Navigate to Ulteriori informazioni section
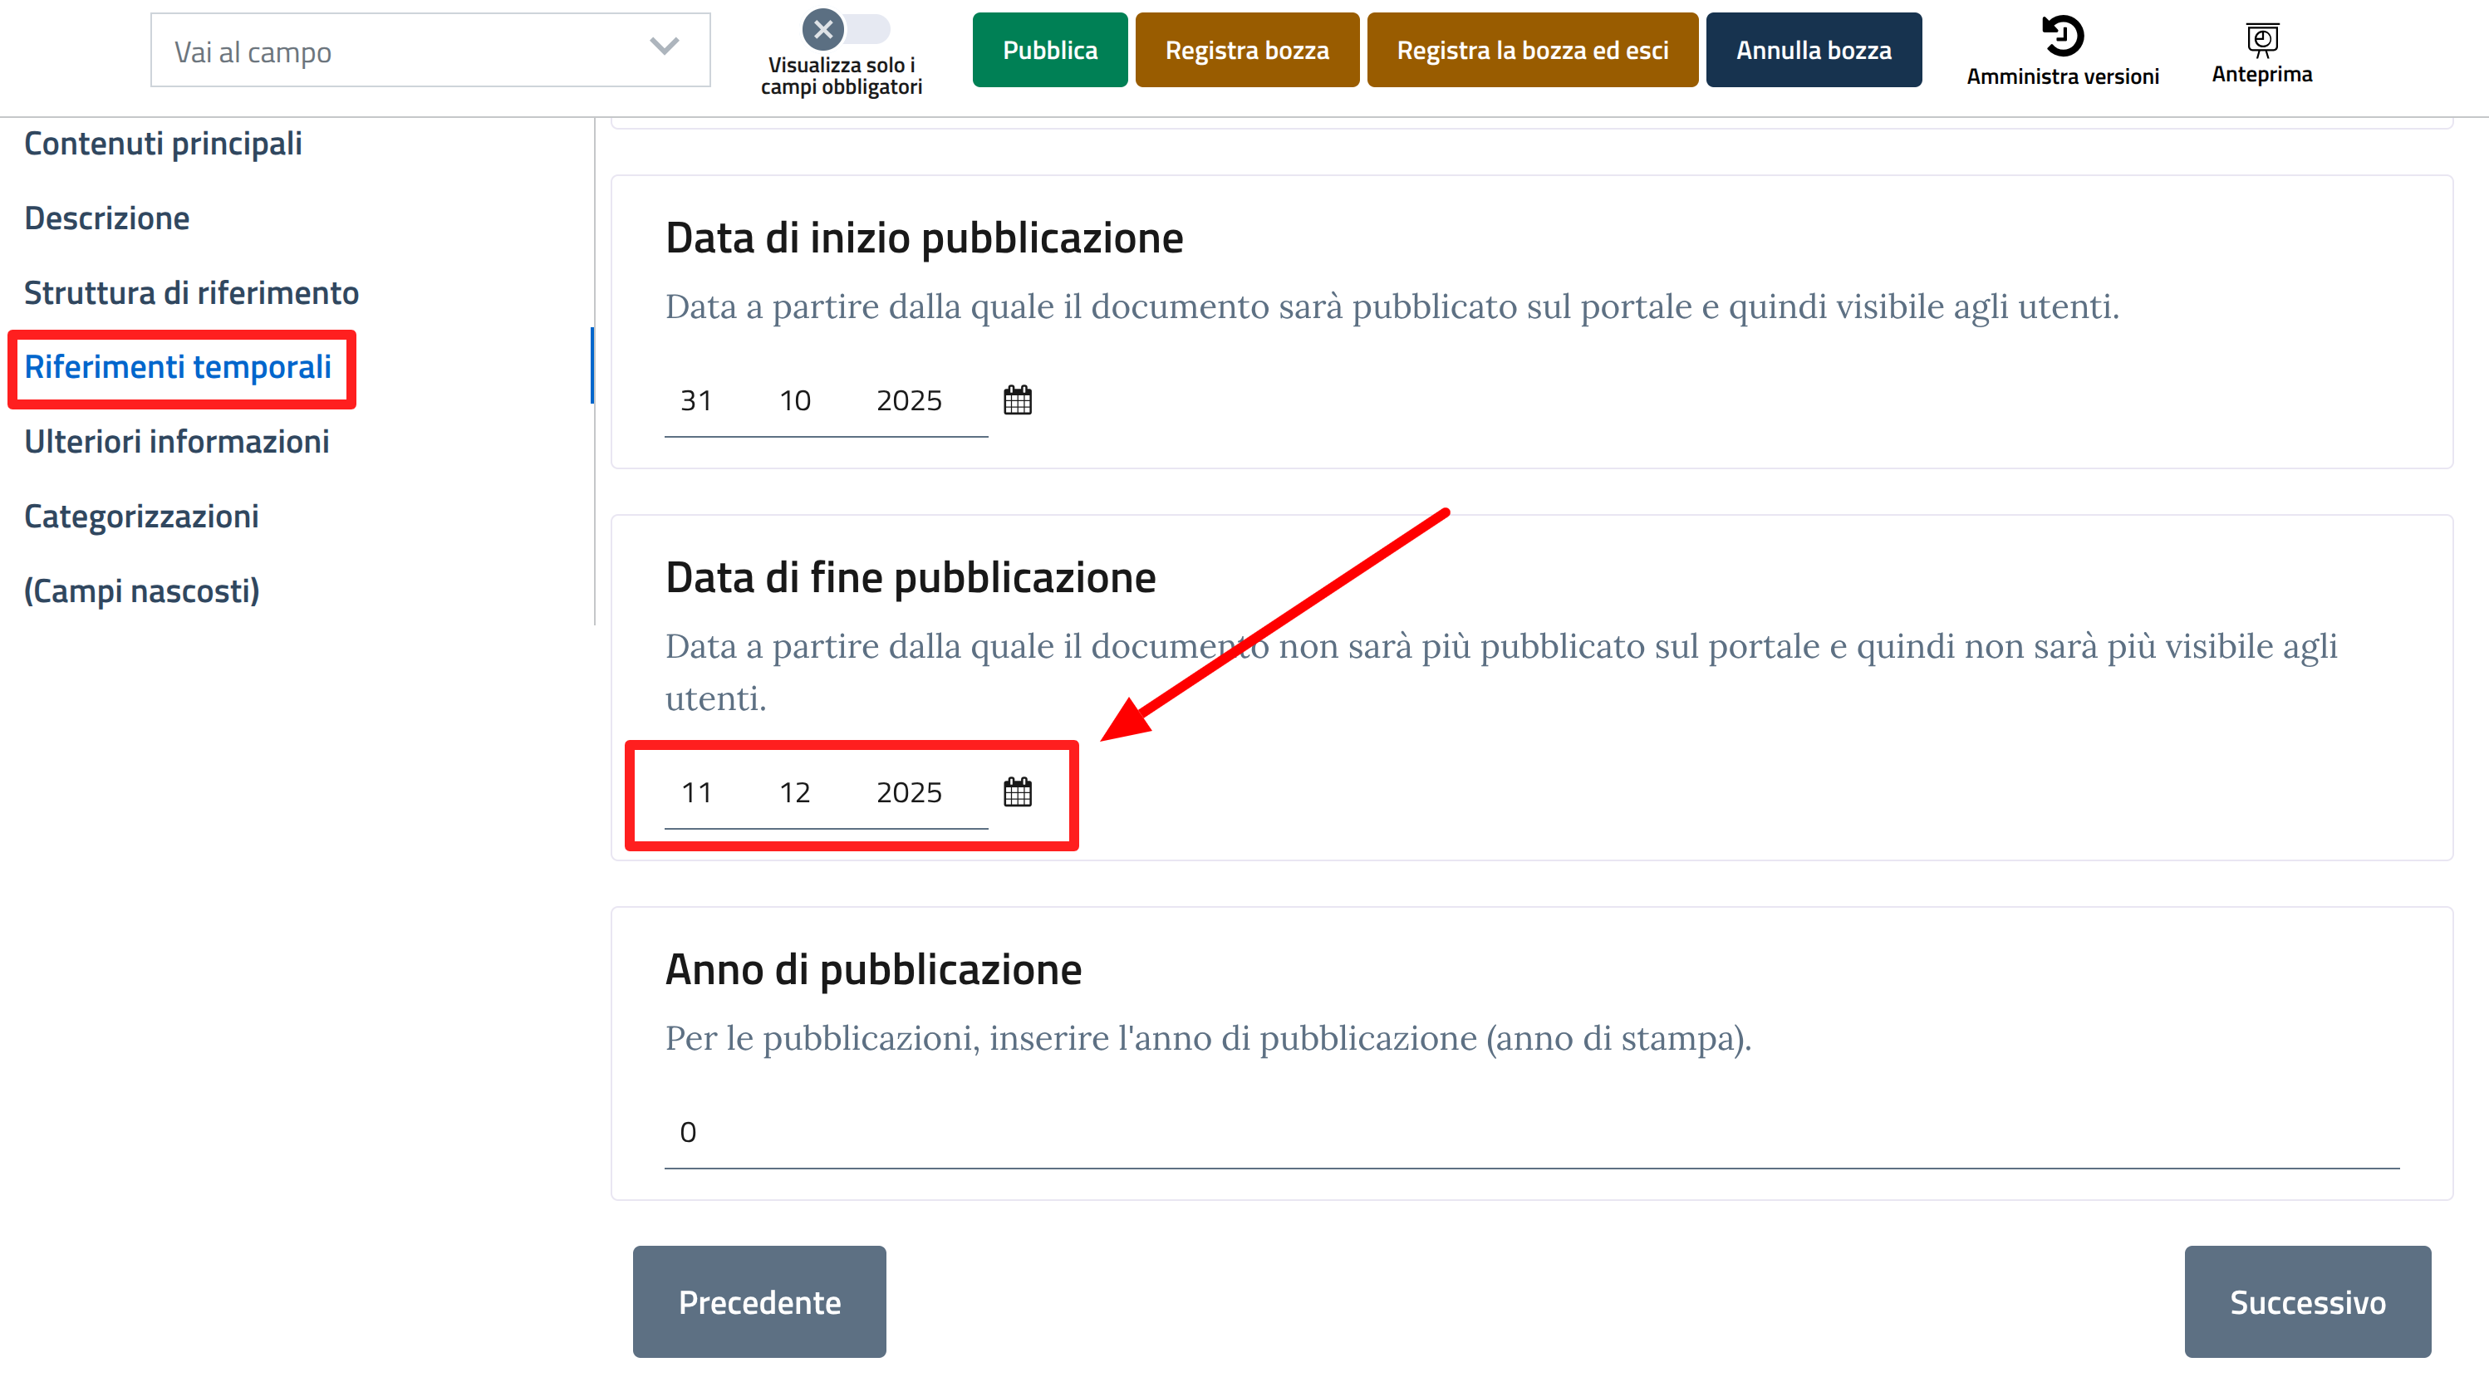This screenshot has height=1377, width=2489. point(177,441)
